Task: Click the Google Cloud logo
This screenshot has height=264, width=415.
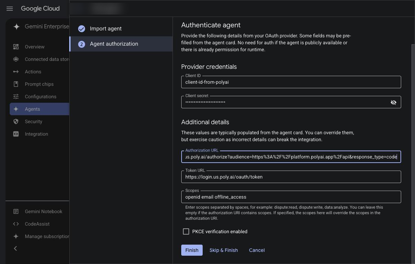Action: point(40,9)
